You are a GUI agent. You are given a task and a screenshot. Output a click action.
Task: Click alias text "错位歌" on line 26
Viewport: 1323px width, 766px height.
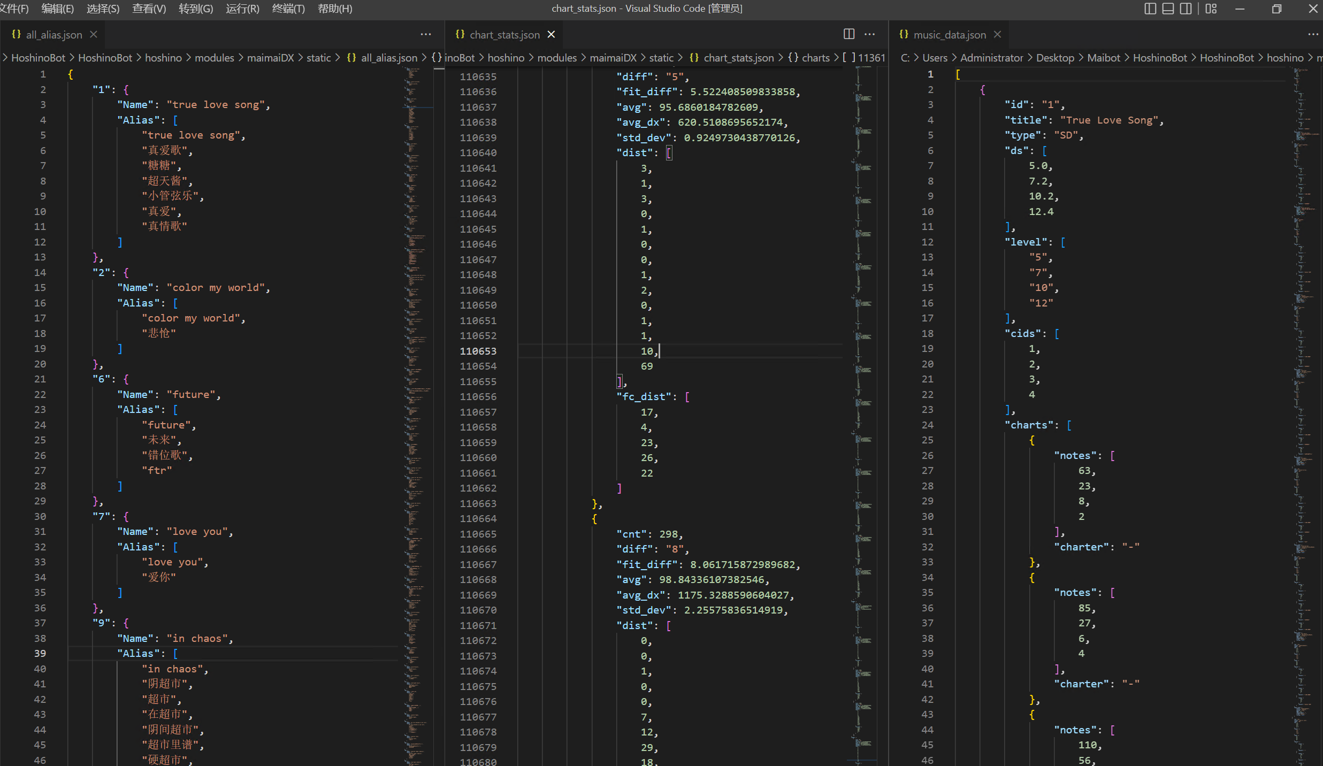click(x=165, y=455)
